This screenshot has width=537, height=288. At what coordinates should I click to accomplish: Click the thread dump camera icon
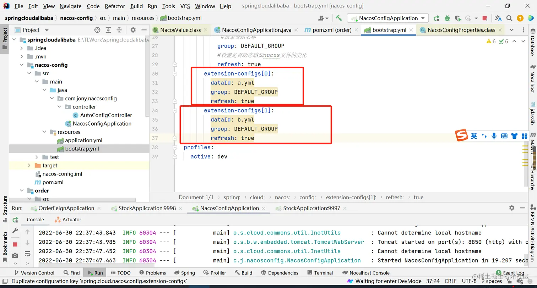click(x=15, y=255)
